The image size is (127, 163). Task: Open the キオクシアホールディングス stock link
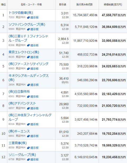[x=29, y=78]
